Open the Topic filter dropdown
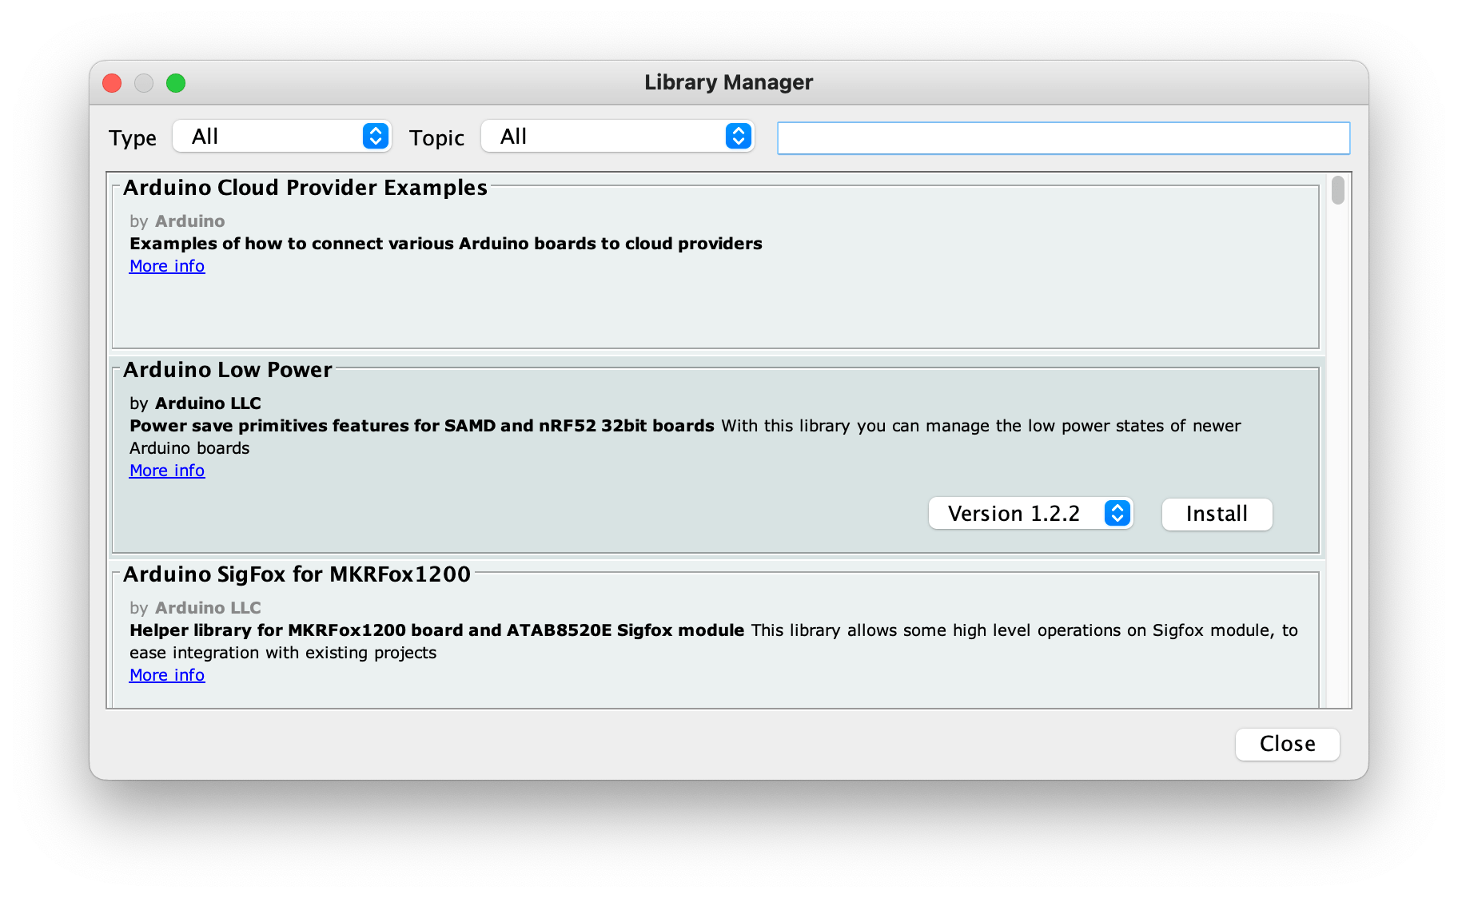 [615, 137]
